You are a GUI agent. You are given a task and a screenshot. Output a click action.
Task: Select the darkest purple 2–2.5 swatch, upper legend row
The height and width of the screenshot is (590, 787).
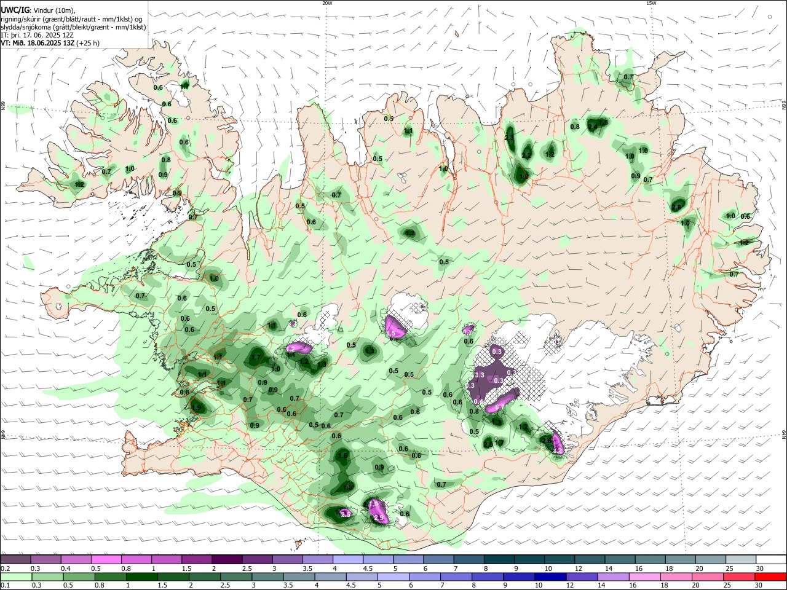click(227, 559)
